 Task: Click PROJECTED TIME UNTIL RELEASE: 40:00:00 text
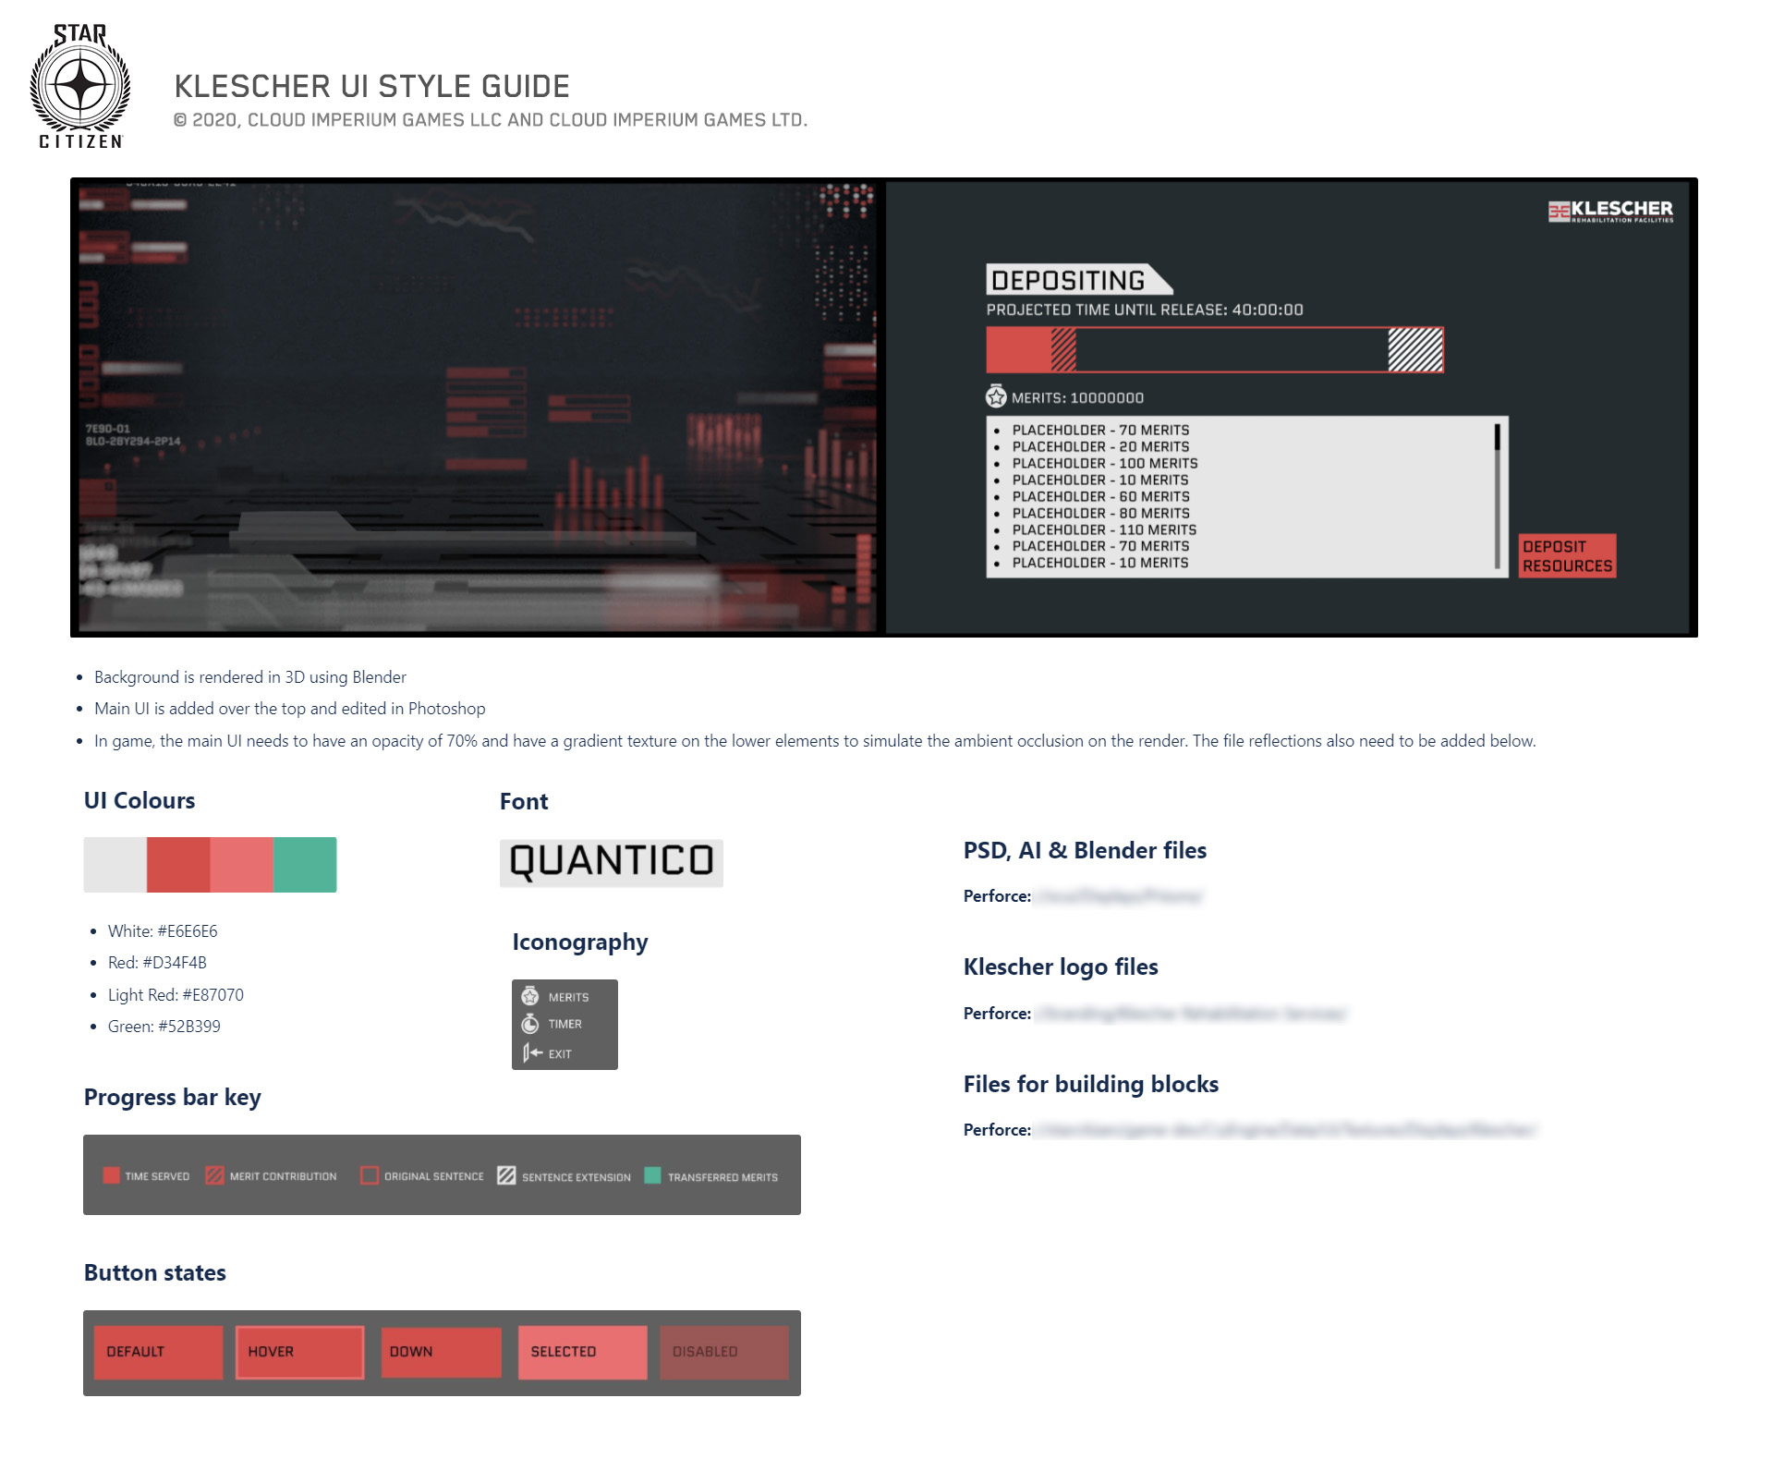tap(1145, 310)
